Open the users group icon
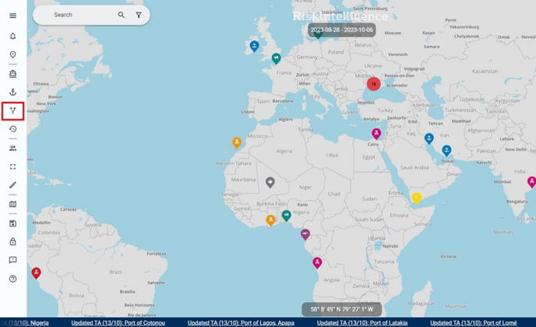Viewport: 536px width, 327px height. (12, 148)
